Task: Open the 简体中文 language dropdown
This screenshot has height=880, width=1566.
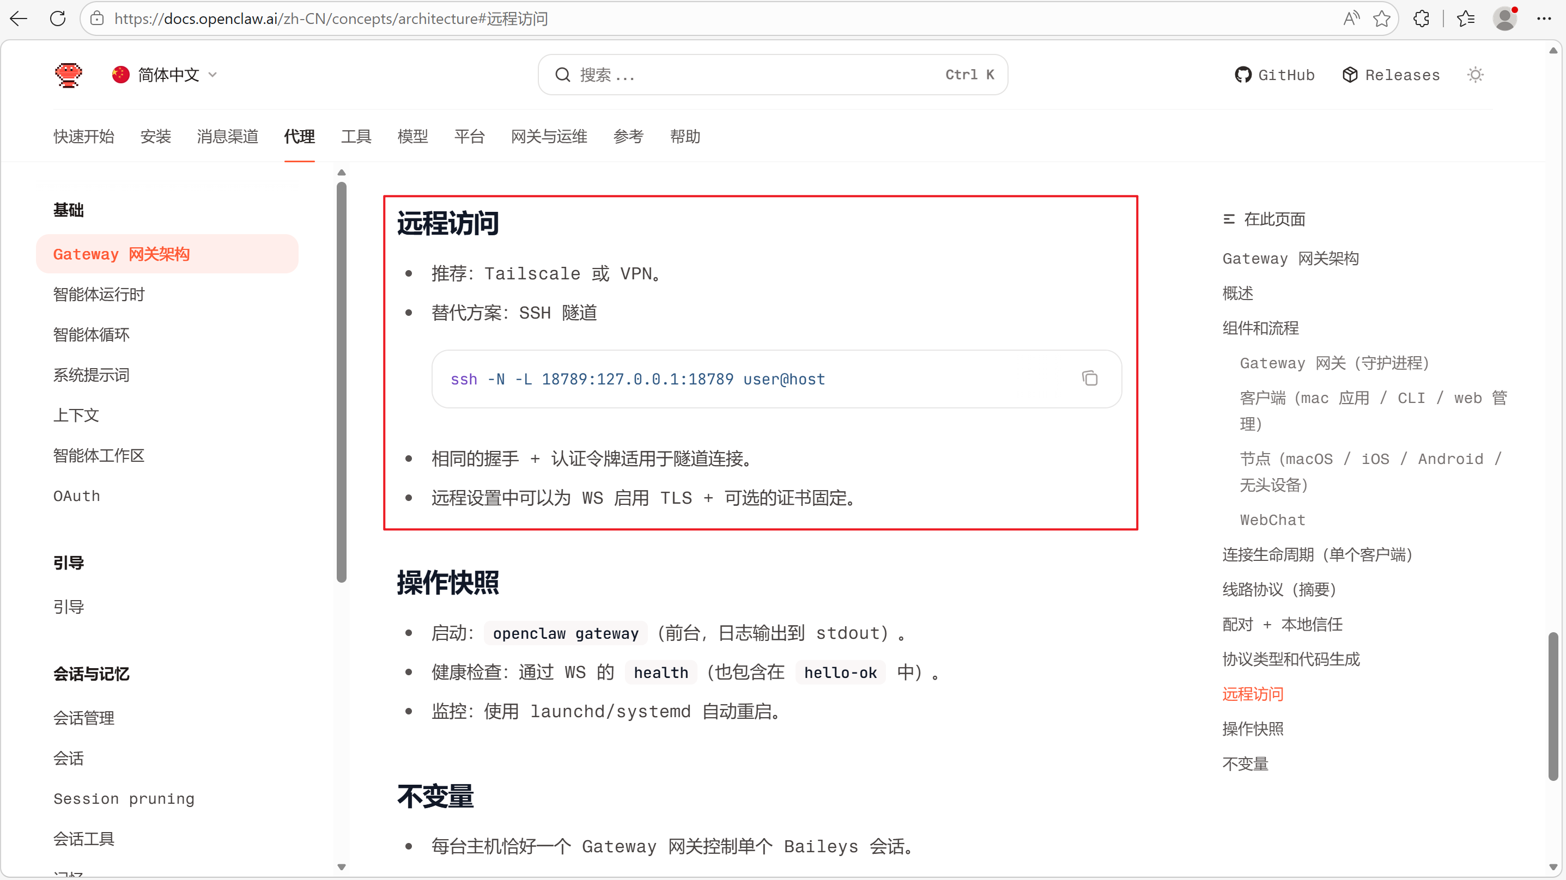Action: pyautogui.click(x=165, y=74)
